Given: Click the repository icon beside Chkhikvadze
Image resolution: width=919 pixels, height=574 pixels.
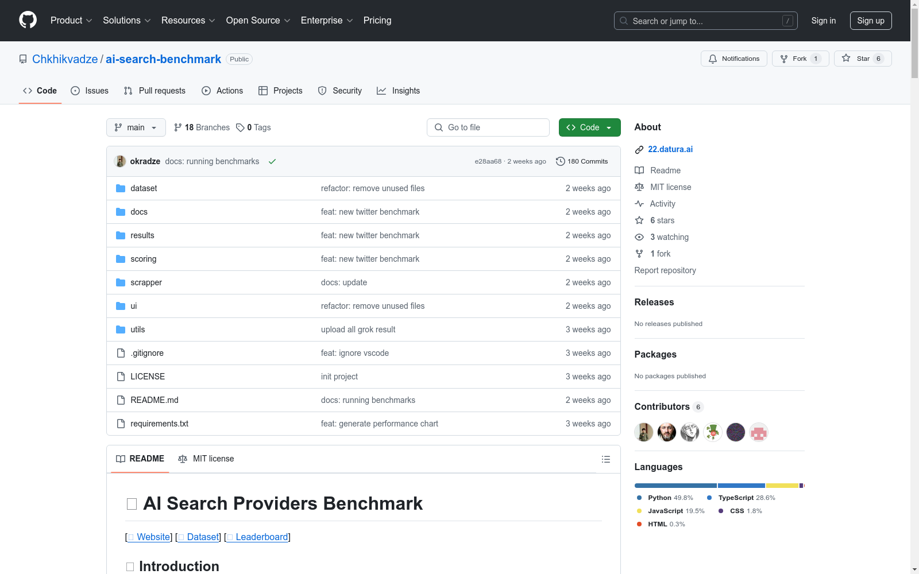Looking at the screenshot, I should 23,59.
